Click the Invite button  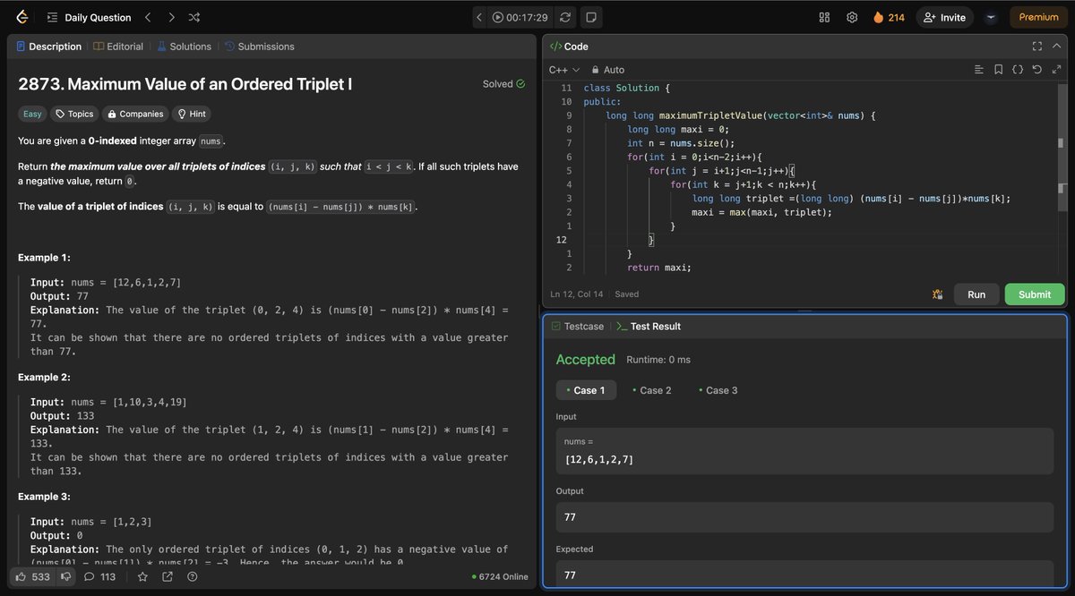coord(945,17)
